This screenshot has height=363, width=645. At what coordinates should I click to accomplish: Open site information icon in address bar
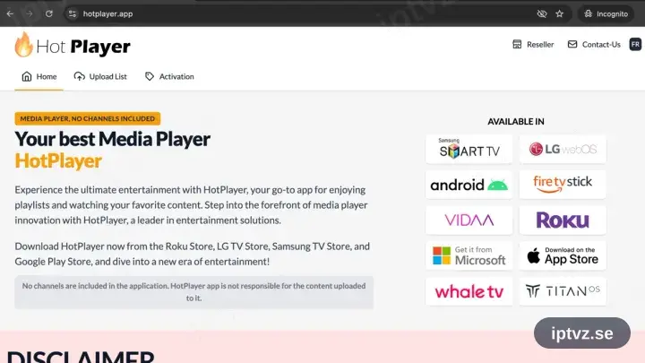[x=73, y=13]
